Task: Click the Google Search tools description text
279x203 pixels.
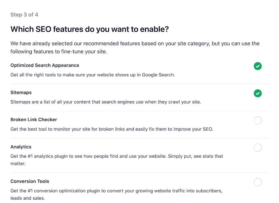Action: coord(92,75)
